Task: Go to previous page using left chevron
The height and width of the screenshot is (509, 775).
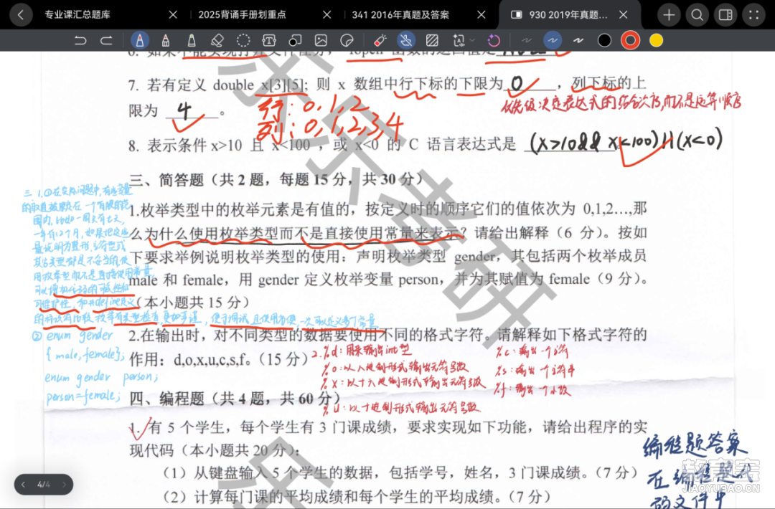Action: (23, 485)
